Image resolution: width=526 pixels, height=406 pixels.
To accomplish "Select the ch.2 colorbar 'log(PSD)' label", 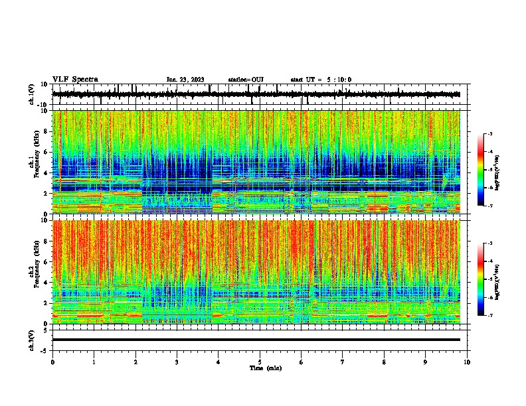I will pyautogui.click(x=497, y=282).
